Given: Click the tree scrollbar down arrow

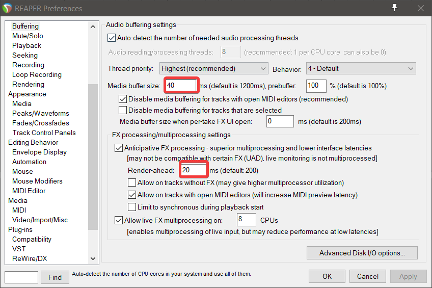Looking at the screenshot, I should coord(93,258).
